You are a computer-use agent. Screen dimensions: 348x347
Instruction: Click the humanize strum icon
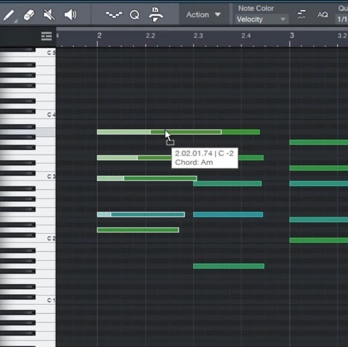302,14
